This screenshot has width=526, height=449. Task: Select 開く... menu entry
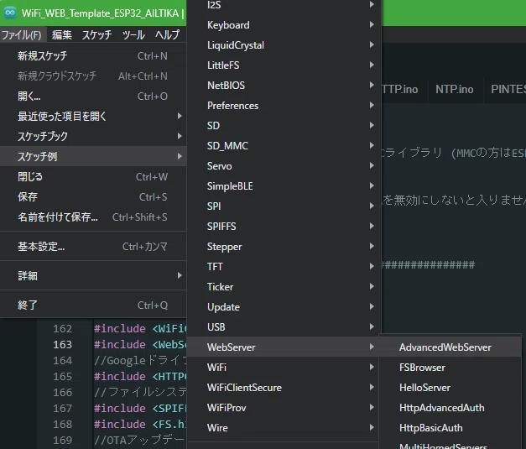click(93, 96)
